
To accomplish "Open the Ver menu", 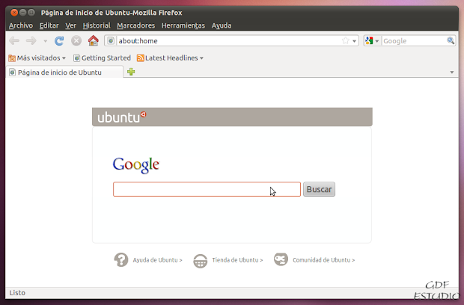I will click(71, 25).
